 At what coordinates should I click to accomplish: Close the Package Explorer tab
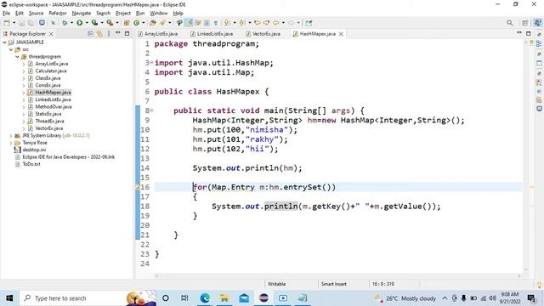click(x=51, y=34)
